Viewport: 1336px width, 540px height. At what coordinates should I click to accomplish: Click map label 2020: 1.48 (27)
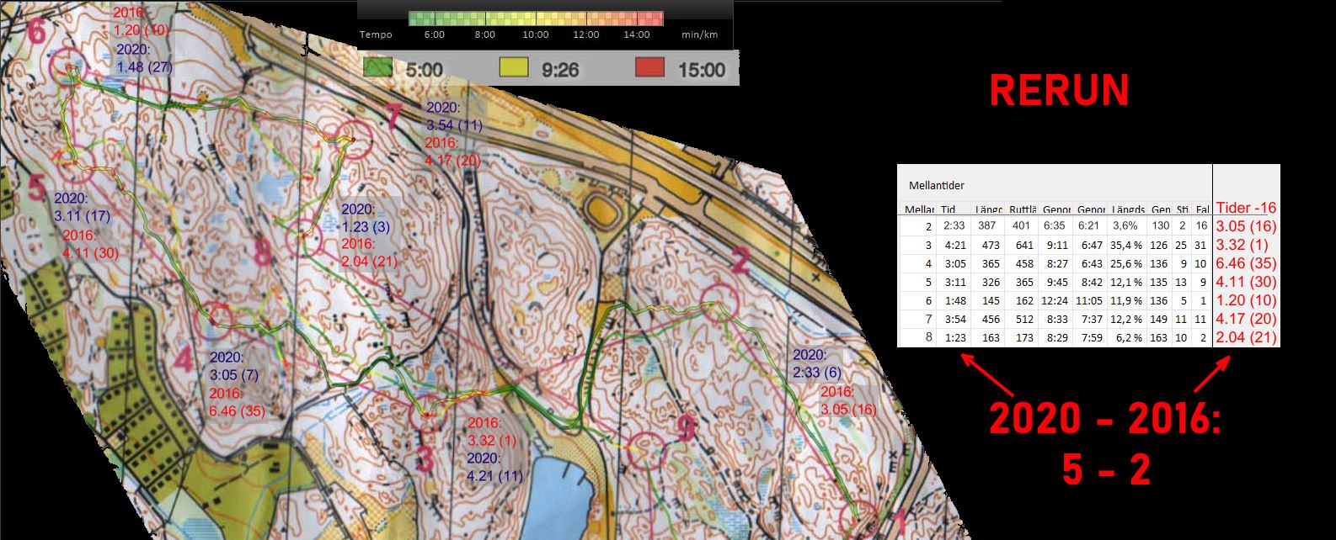pos(144,58)
